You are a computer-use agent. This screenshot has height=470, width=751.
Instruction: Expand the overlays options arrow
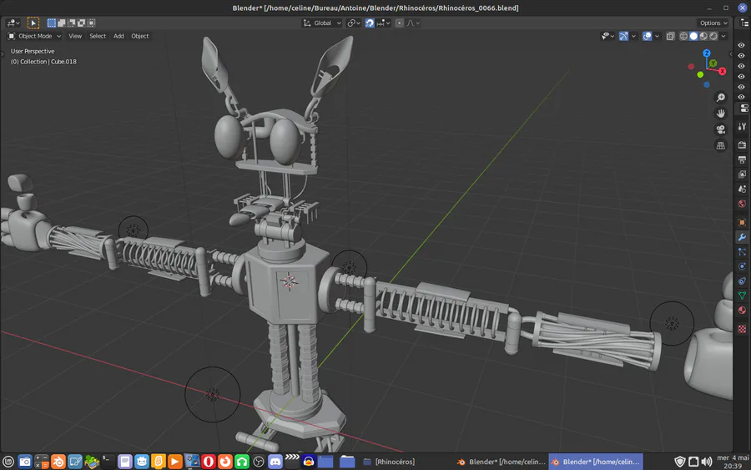click(658, 36)
